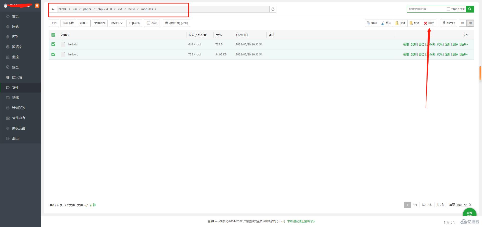
Task: Click the 剪切 (cut) scissors button
Action: pyautogui.click(x=386, y=23)
